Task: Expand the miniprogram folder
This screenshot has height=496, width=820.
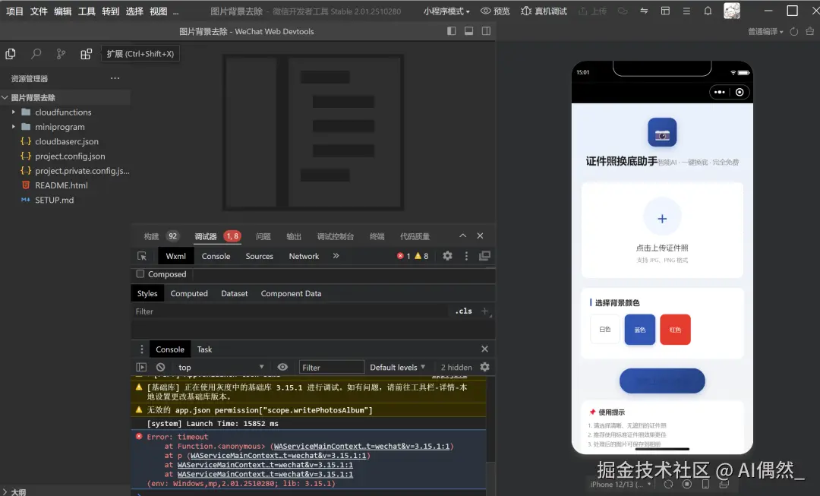Action: (14, 127)
